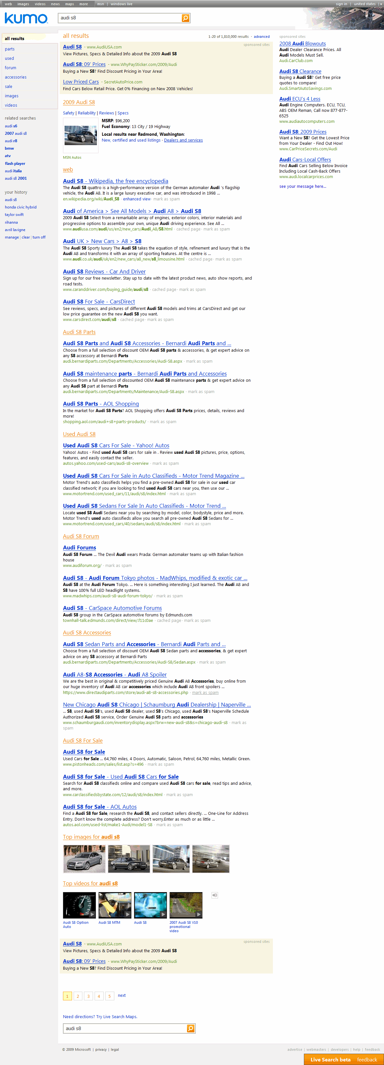The height and width of the screenshot is (1065, 384).
Task: Click 'turn off' for search history
Action: tap(39, 237)
